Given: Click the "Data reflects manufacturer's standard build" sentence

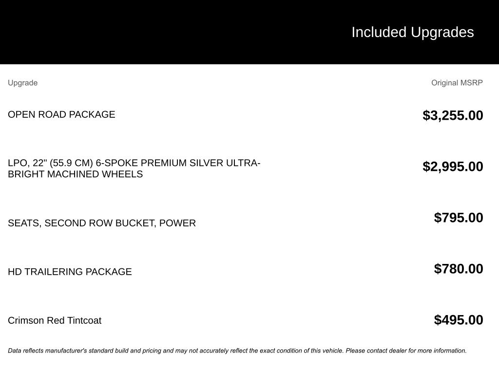Looking at the screenshot, I should (175, 351).
